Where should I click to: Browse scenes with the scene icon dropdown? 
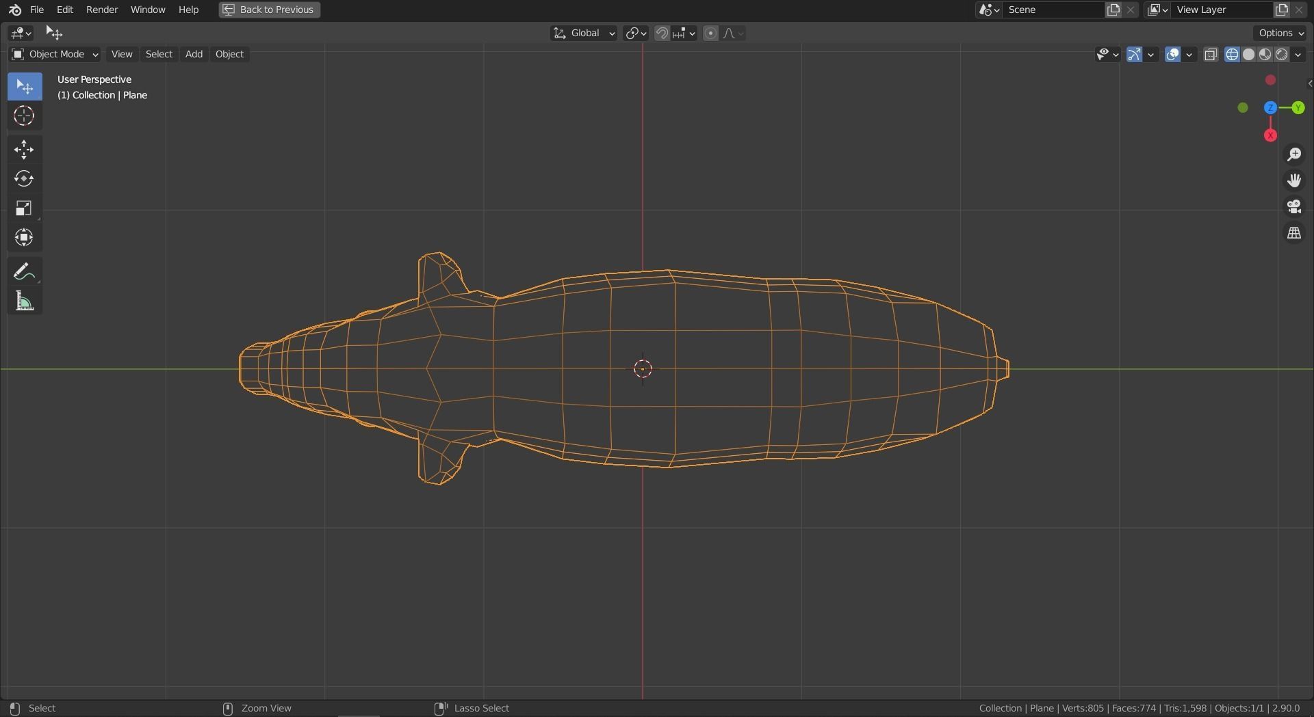pos(990,10)
